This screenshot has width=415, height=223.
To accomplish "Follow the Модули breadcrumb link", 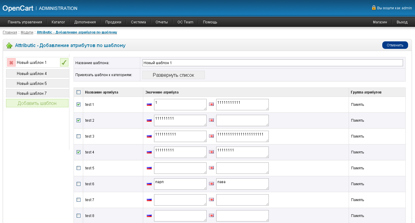I will click(27, 32).
